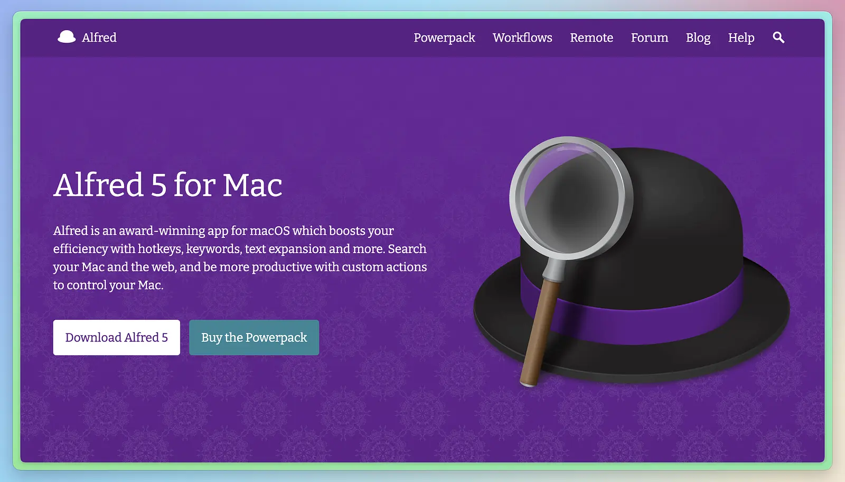Viewport: 845px width, 482px height.
Task: Click the Download Alfred 5 button
Action: click(117, 337)
